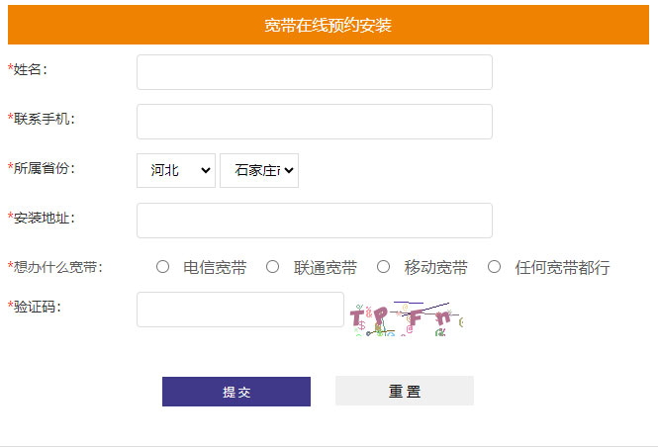
Task: Click the 姓名 field label
Action: click(x=30, y=69)
